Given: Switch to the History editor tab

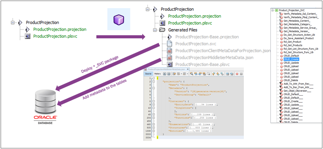Looking at the screenshot, I should pyautogui.click(x=158, y=74).
